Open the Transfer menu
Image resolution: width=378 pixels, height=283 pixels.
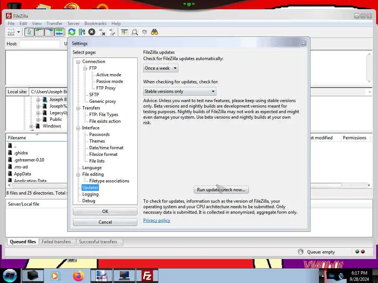click(x=55, y=23)
